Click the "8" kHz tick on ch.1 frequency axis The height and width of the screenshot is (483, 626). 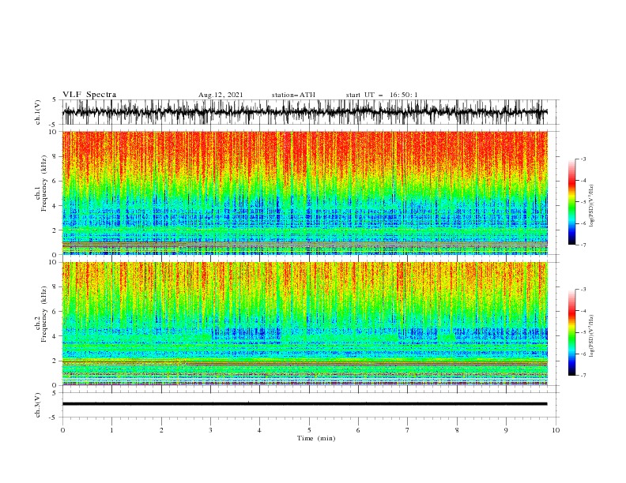(x=55, y=156)
